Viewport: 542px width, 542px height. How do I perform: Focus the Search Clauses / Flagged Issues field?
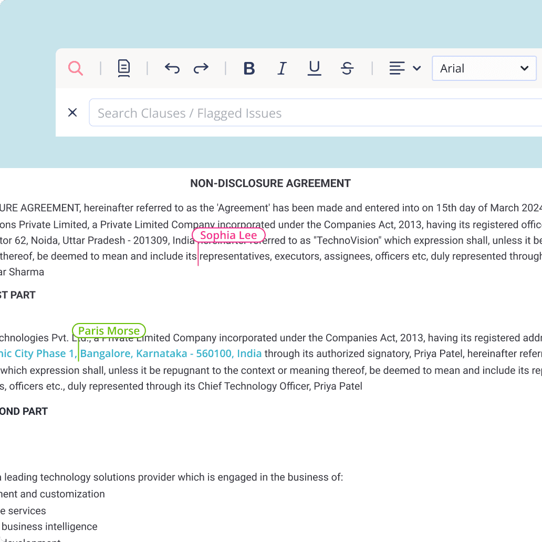(x=315, y=113)
